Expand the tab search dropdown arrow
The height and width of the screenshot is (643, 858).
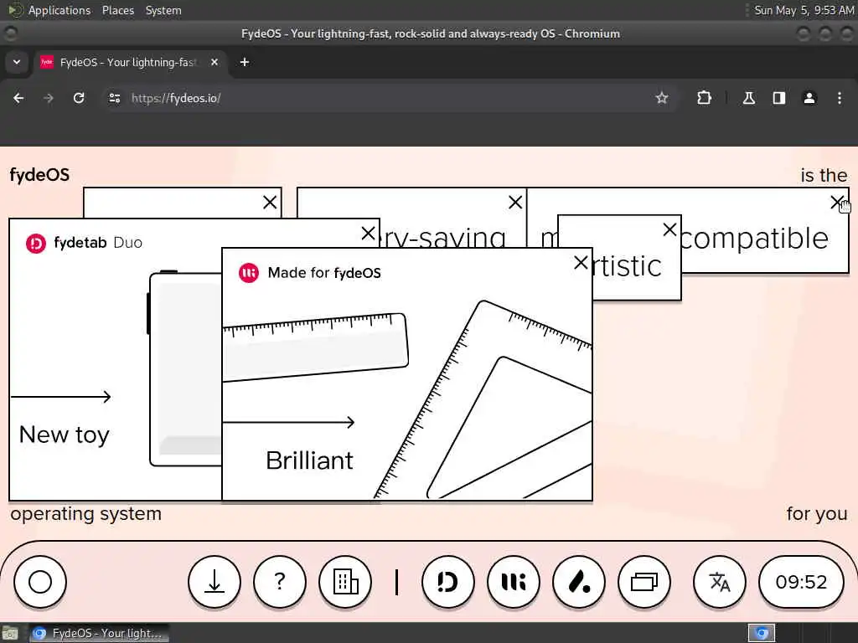(x=17, y=62)
